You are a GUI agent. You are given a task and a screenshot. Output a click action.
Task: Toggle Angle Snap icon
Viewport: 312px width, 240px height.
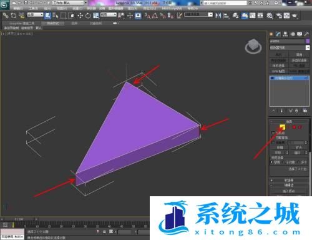[155, 16]
